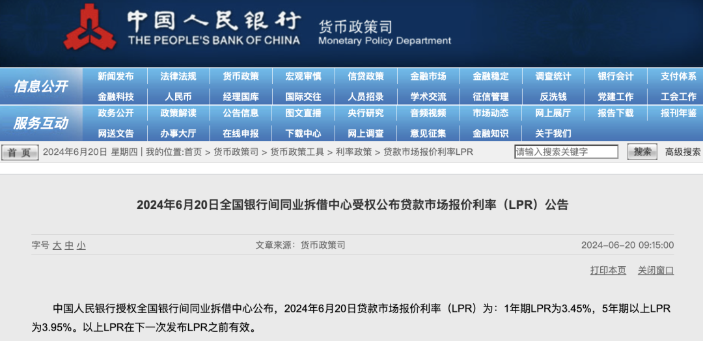Select 市场动态 from the navigation
This screenshot has width=703, height=341.
pyautogui.click(x=491, y=113)
